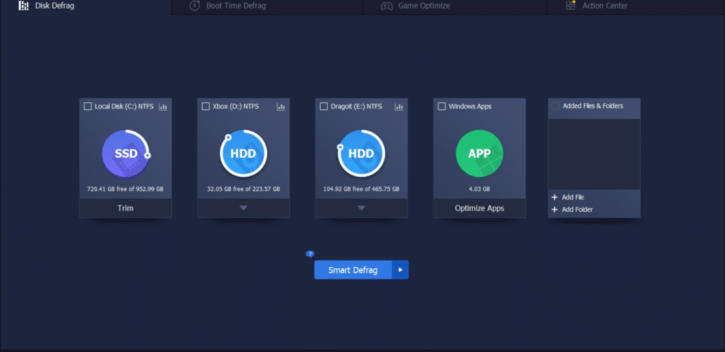The width and height of the screenshot is (725, 352).
Task: Click Add File in the files panel
Action: tap(568, 198)
